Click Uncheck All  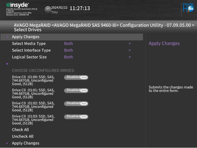coord(23,136)
